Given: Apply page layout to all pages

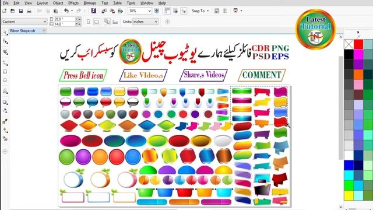Looking at the screenshot, I should [x=107, y=22].
